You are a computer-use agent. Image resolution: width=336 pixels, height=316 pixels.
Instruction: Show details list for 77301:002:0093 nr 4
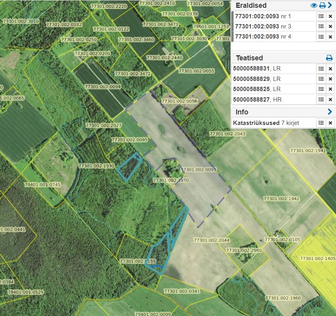pyautogui.click(x=321, y=37)
